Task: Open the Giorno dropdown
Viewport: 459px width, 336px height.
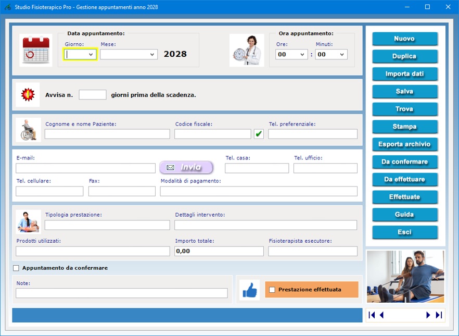Action: coord(91,55)
